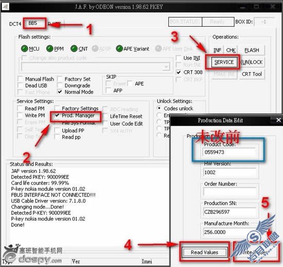Click the log line FBUS INTERFACE NOT CONNECTED!!!

click(53, 195)
